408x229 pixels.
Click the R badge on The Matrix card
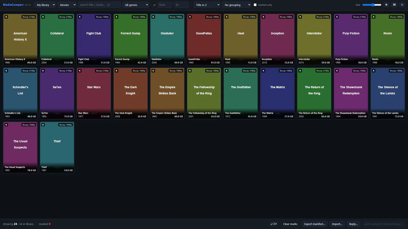[263, 71]
